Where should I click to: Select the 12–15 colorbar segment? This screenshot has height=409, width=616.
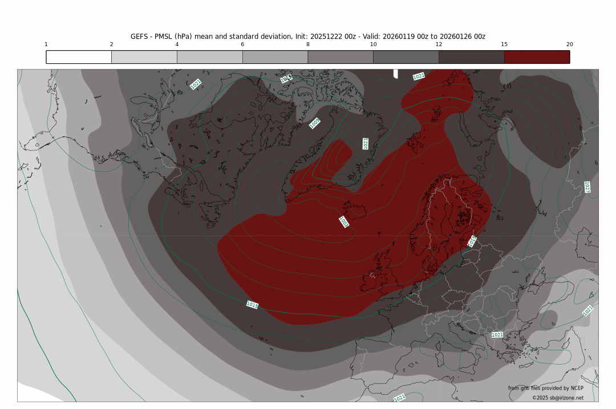pos(471,57)
